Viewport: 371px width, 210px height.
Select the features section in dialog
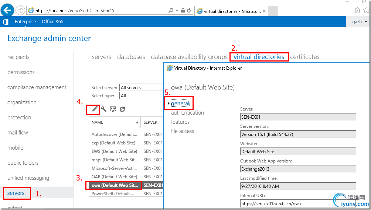coord(180,122)
